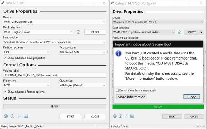This screenshot has height=129, width=207.
Task: Expand Show advanced drive properties
Action: (24, 58)
